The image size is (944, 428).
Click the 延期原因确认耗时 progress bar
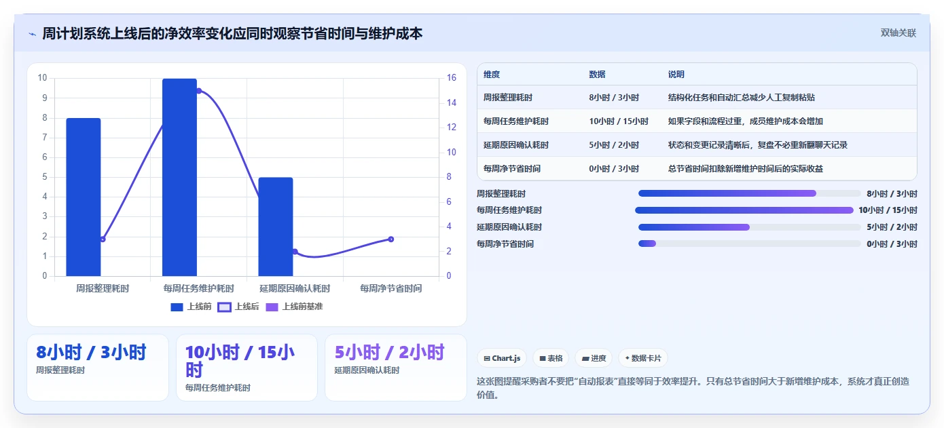750,227
